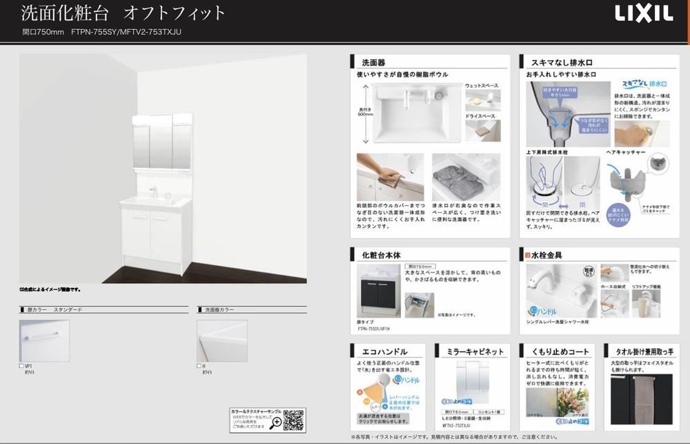Viewport: 690px width, 444px height.
Task: Tick the VP1 ホワイト checkbox
Action: tap(21, 366)
